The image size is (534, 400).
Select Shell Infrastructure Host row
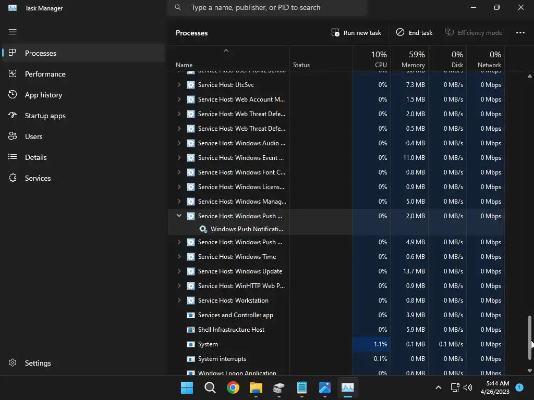tap(336, 330)
